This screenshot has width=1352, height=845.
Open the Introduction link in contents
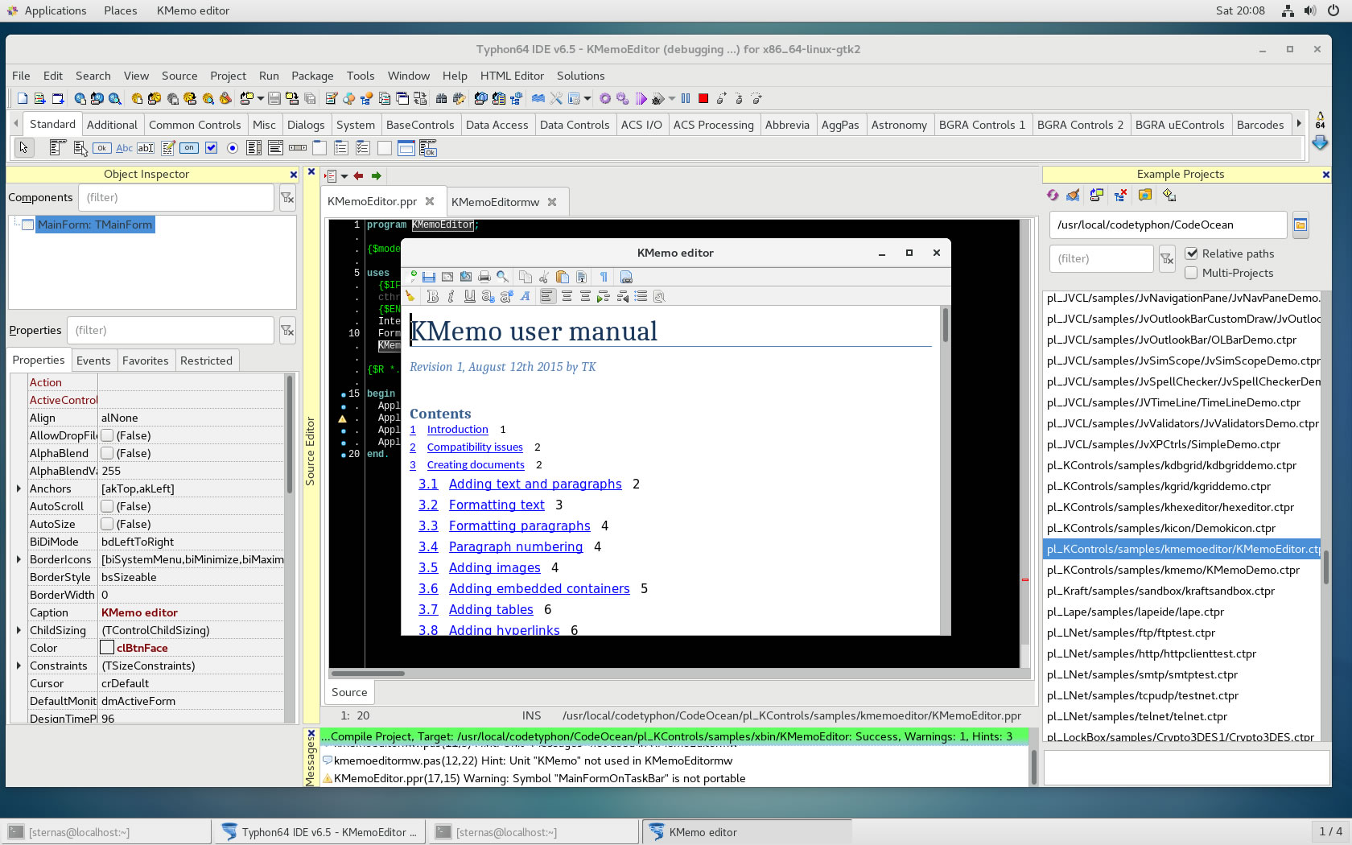(457, 430)
